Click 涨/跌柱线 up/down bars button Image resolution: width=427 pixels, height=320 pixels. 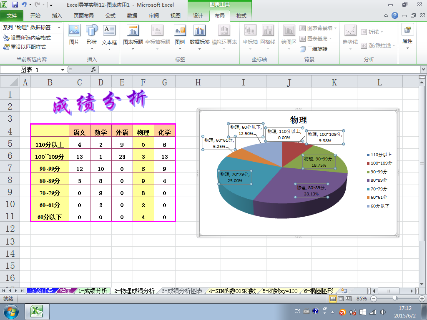(x=377, y=46)
